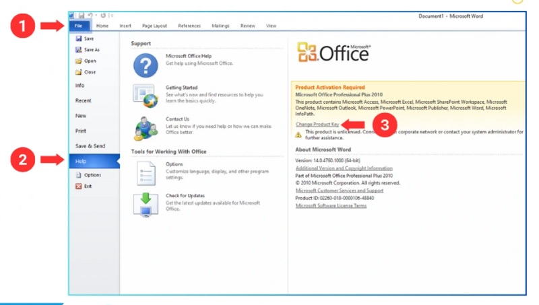Click the Contact Us title text
This screenshot has height=305, width=539.
[x=177, y=119]
